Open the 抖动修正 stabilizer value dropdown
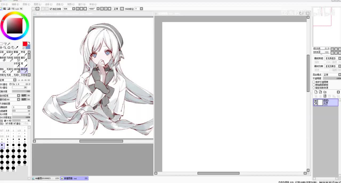 click(x=141, y=9)
